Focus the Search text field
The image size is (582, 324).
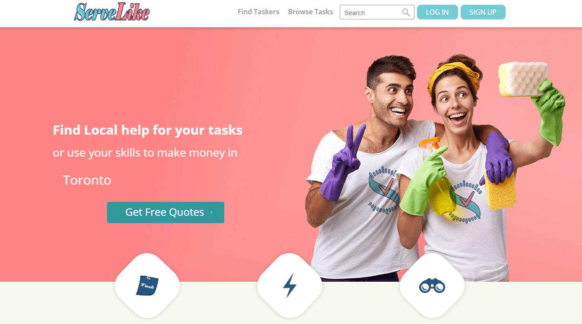(x=377, y=12)
